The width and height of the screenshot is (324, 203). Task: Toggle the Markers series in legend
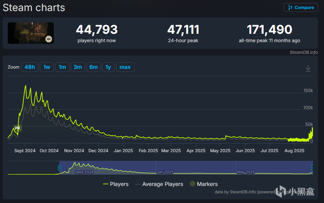tap(204, 184)
